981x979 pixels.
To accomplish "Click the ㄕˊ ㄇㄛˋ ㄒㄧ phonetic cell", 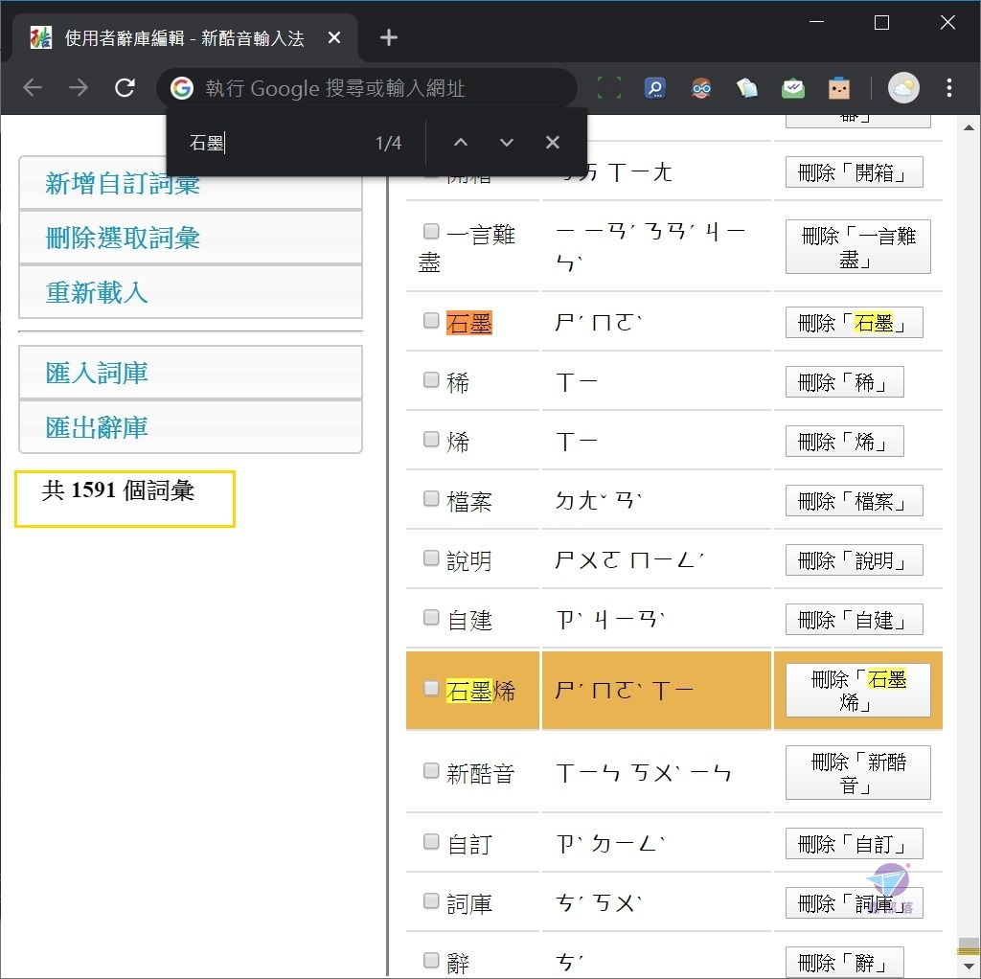I will click(656, 690).
